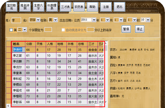165x108 pixels.
Task: Open the birth month (月) dropdown
Action: pos(108,20)
